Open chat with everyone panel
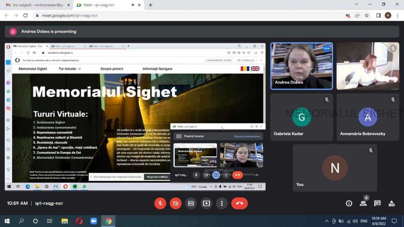Screen dimensions: 404x227 [377, 203]
